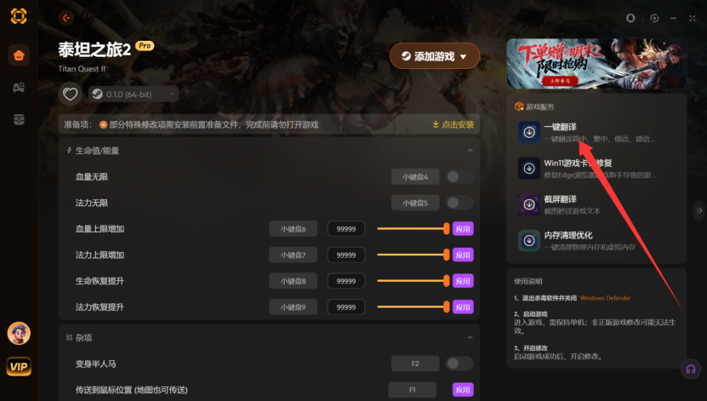Open the game library sidebar icon

(19, 88)
